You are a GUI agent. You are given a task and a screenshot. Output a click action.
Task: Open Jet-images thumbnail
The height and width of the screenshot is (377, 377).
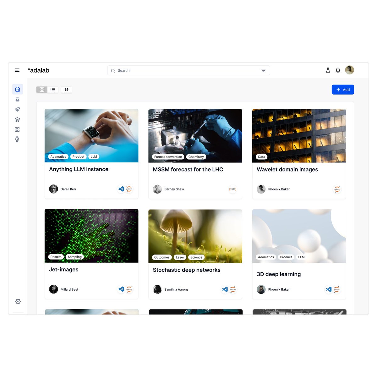tap(91, 236)
